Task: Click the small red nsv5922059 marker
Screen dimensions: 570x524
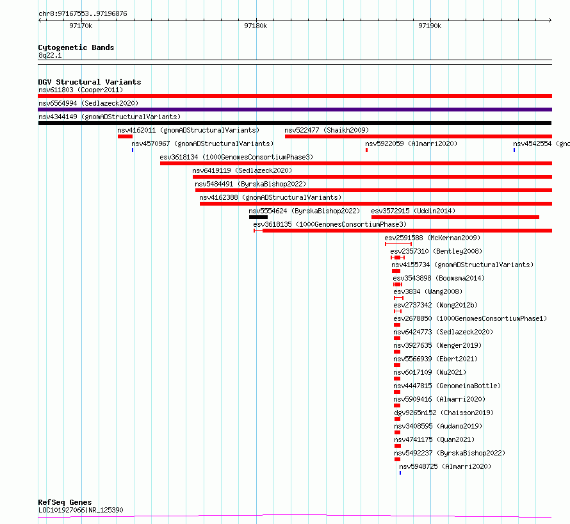Action: coord(366,150)
